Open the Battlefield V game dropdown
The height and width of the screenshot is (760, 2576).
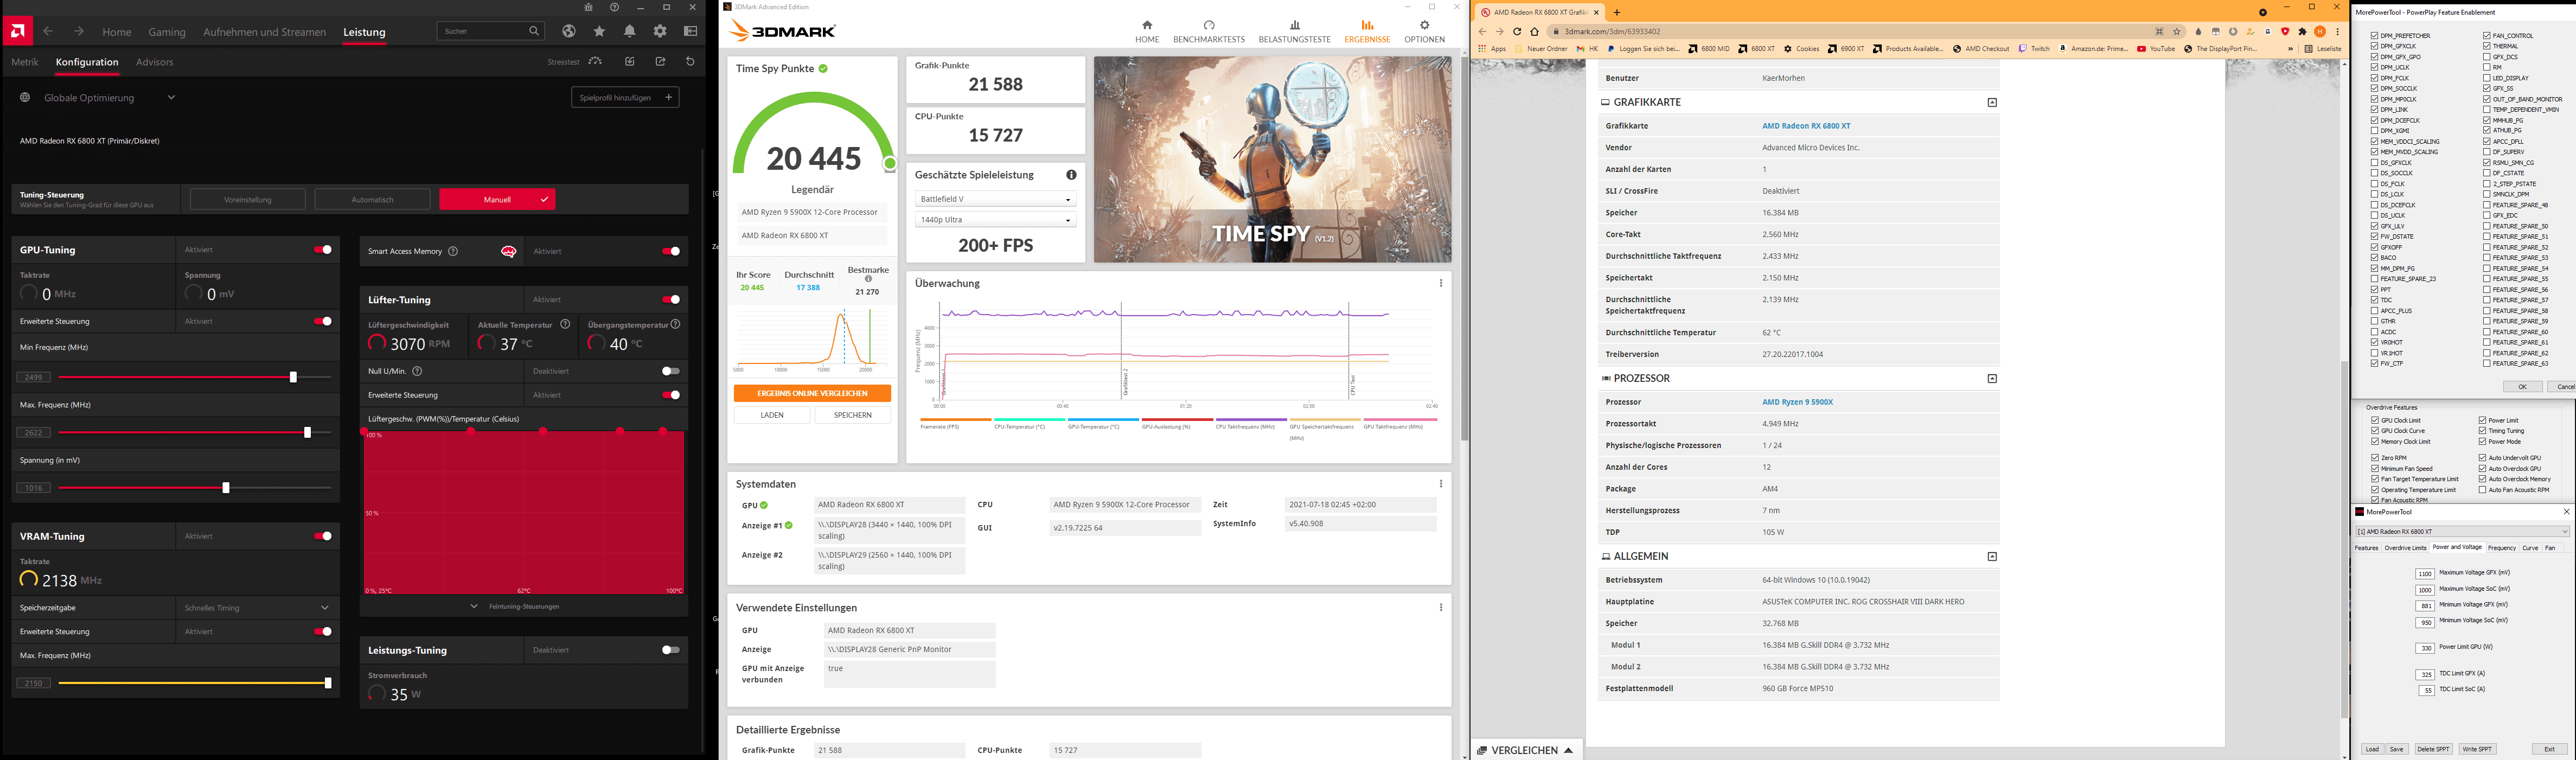tap(995, 199)
